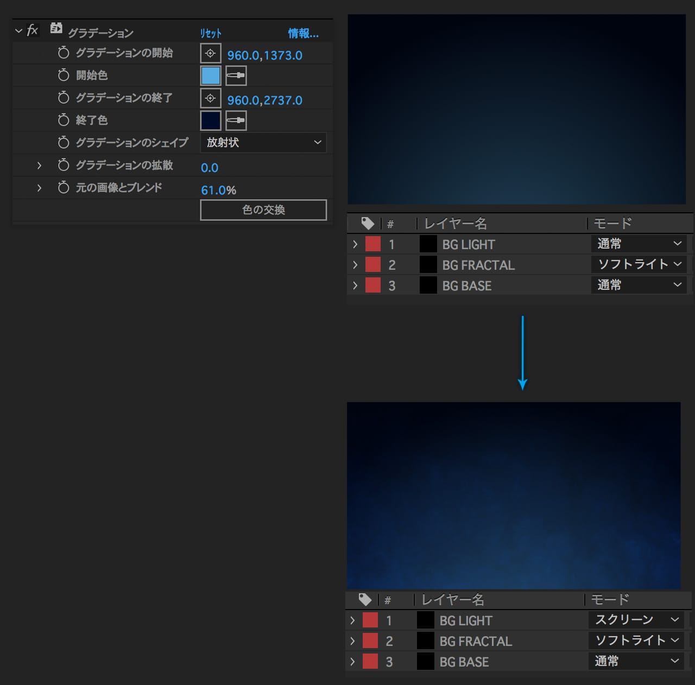The height and width of the screenshot is (685, 695).
Task: Toggle stopwatch for gradient start position
Action: [64, 53]
